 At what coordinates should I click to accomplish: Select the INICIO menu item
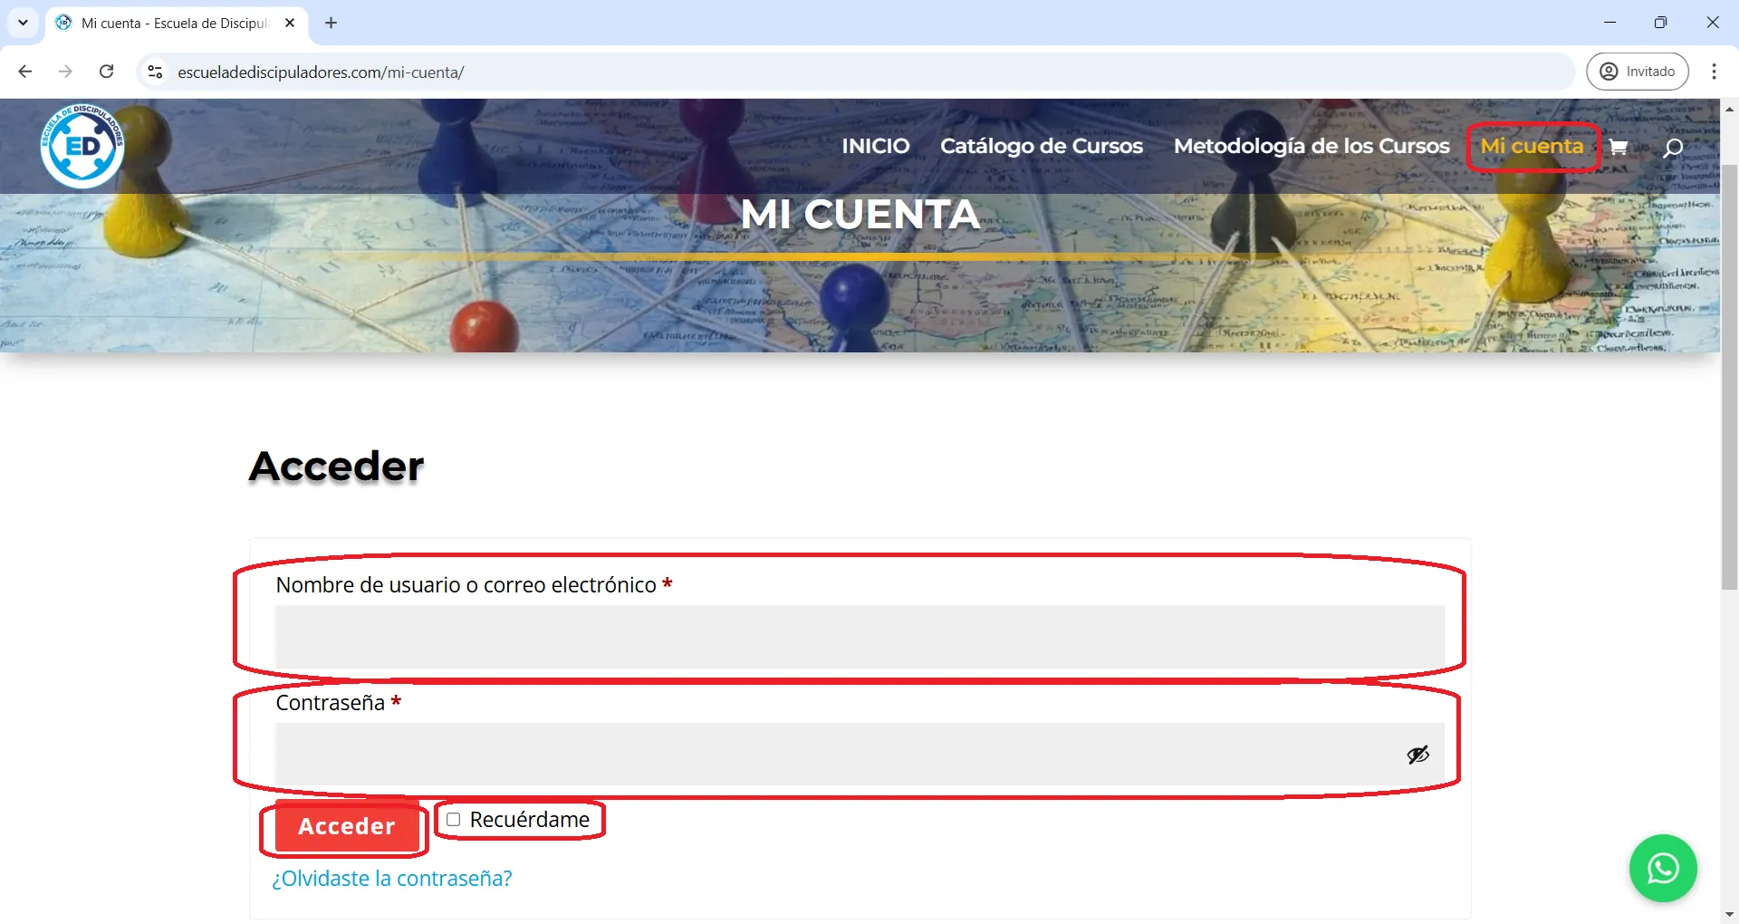click(x=875, y=146)
